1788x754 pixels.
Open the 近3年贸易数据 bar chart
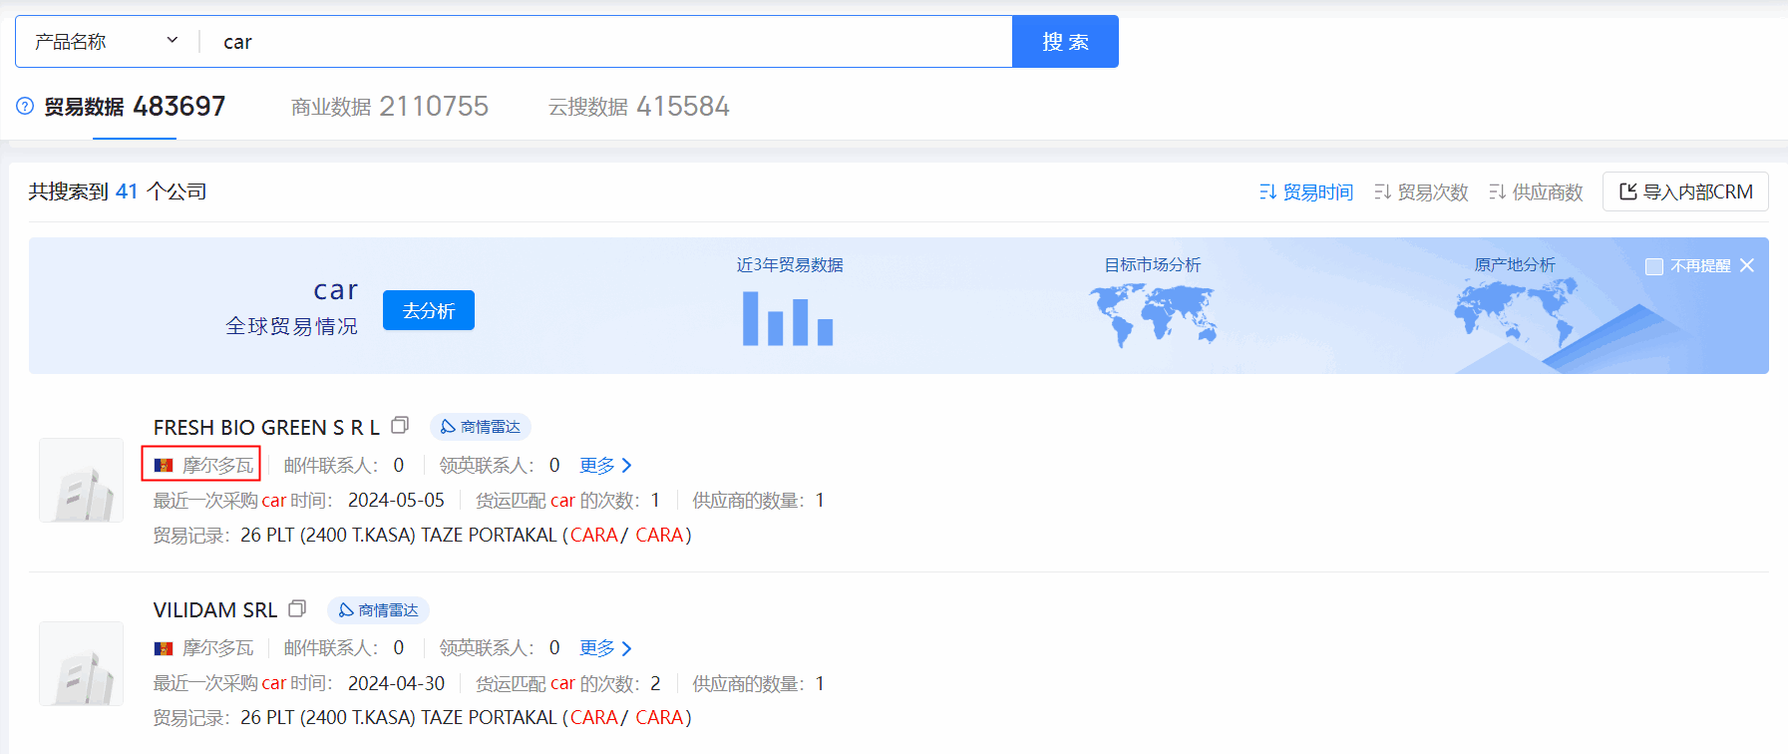tap(788, 318)
